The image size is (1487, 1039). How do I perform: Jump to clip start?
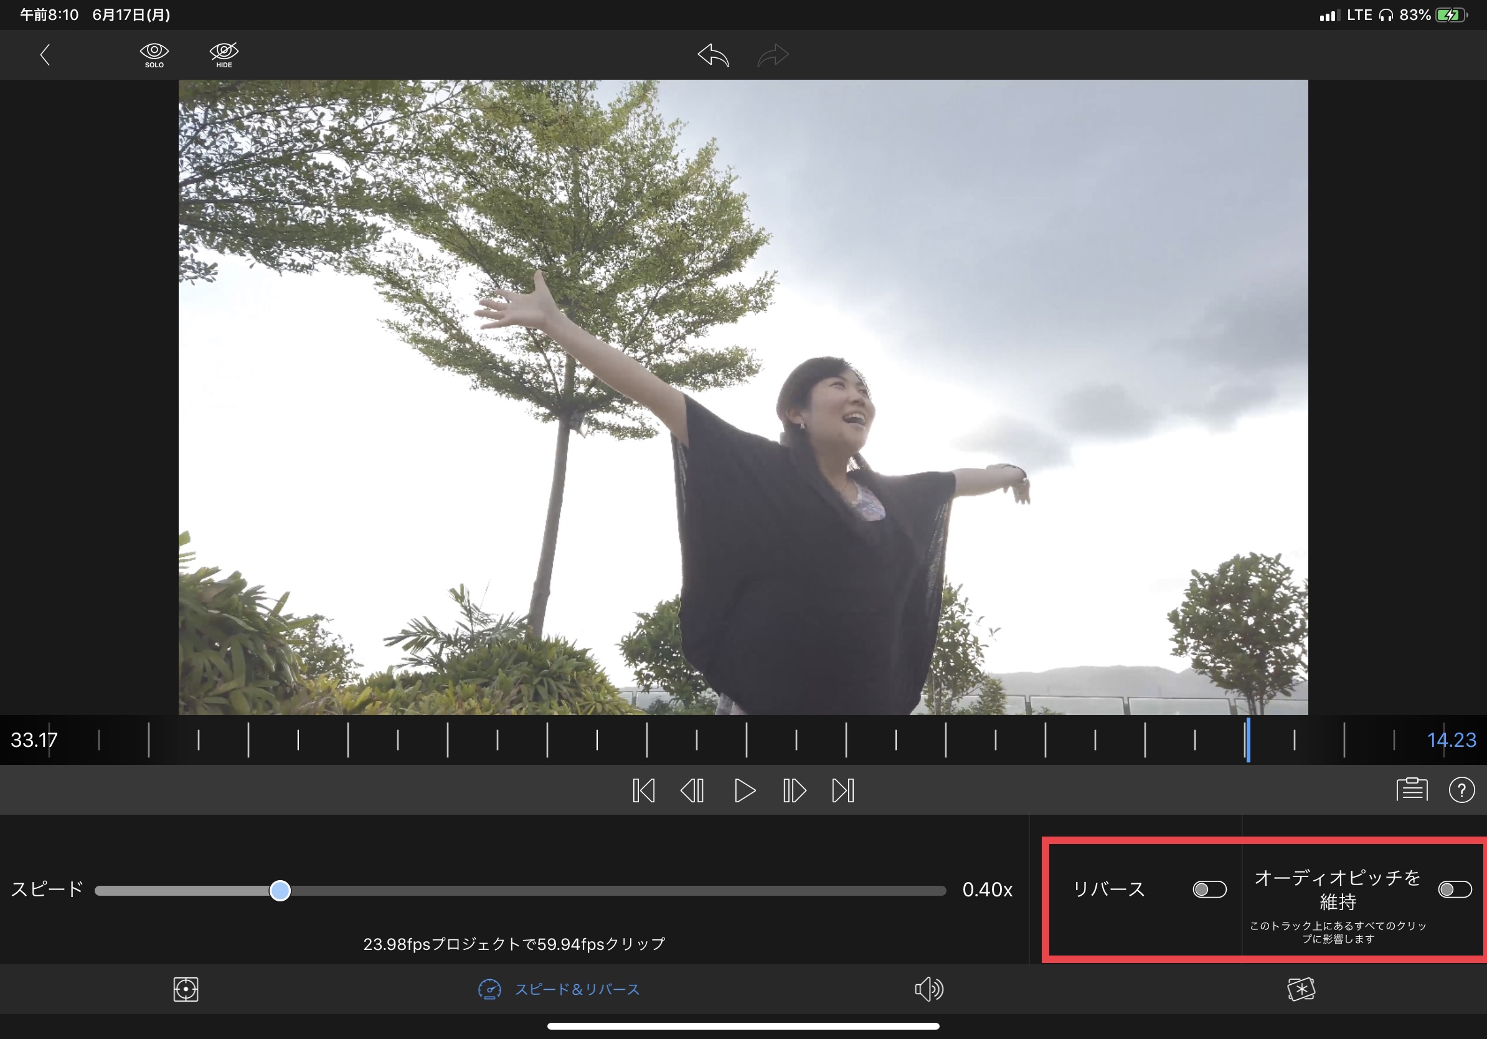tap(643, 790)
